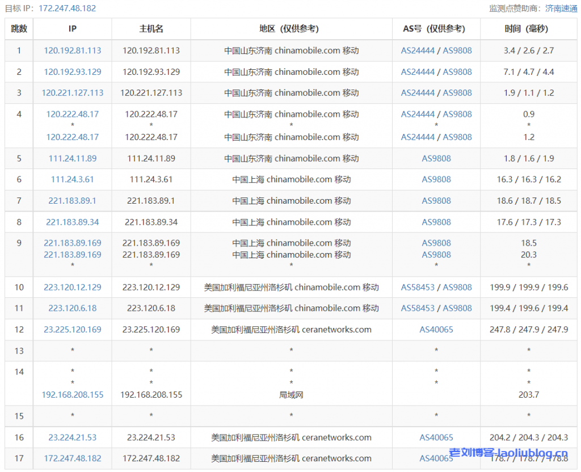Open IP link 120.192.93.129
The width and height of the screenshot is (581, 472).
click(73, 72)
